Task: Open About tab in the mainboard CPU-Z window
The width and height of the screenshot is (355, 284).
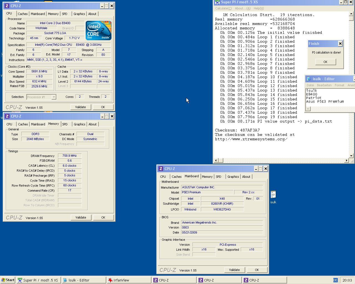Action: 246,177
